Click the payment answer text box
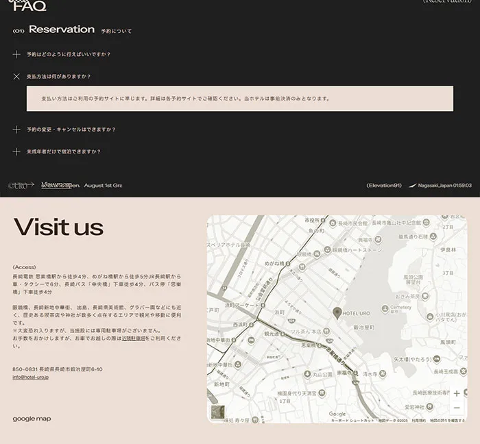 (240, 99)
